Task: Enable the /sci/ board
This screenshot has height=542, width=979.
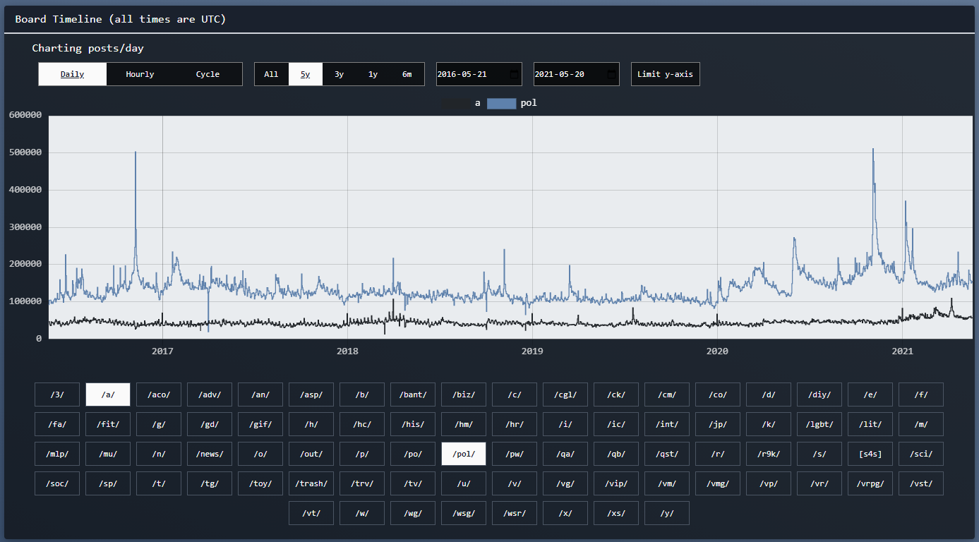Action: coord(921,454)
